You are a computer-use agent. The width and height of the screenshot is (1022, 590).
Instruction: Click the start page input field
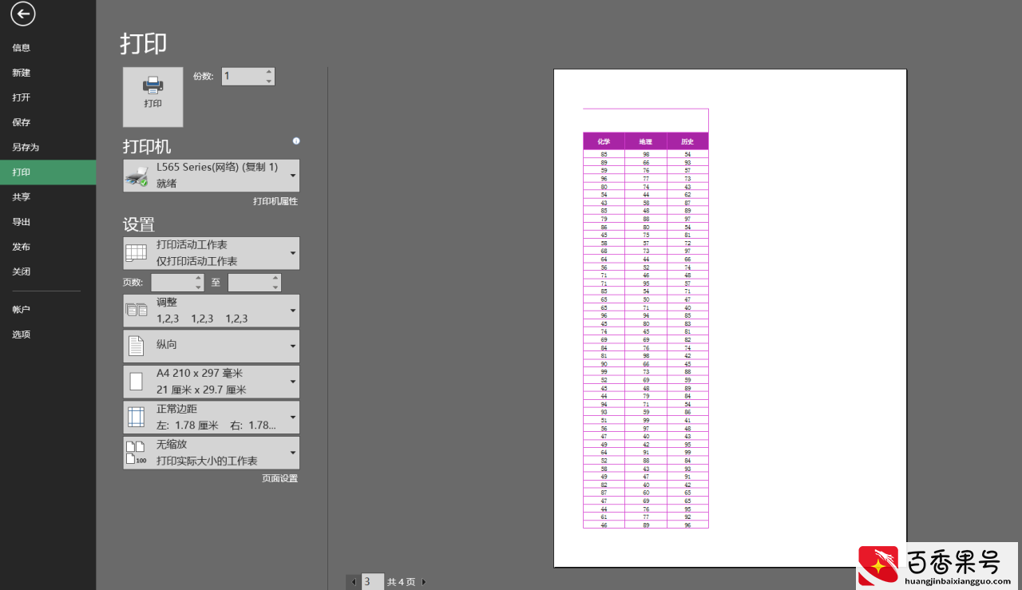pos(172,282)
